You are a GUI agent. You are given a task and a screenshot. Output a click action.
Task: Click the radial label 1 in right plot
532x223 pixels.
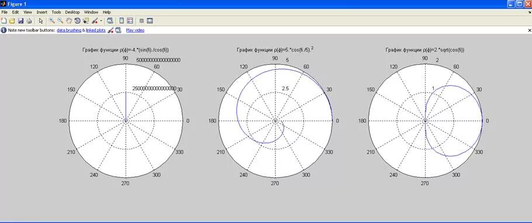point(433,89)
